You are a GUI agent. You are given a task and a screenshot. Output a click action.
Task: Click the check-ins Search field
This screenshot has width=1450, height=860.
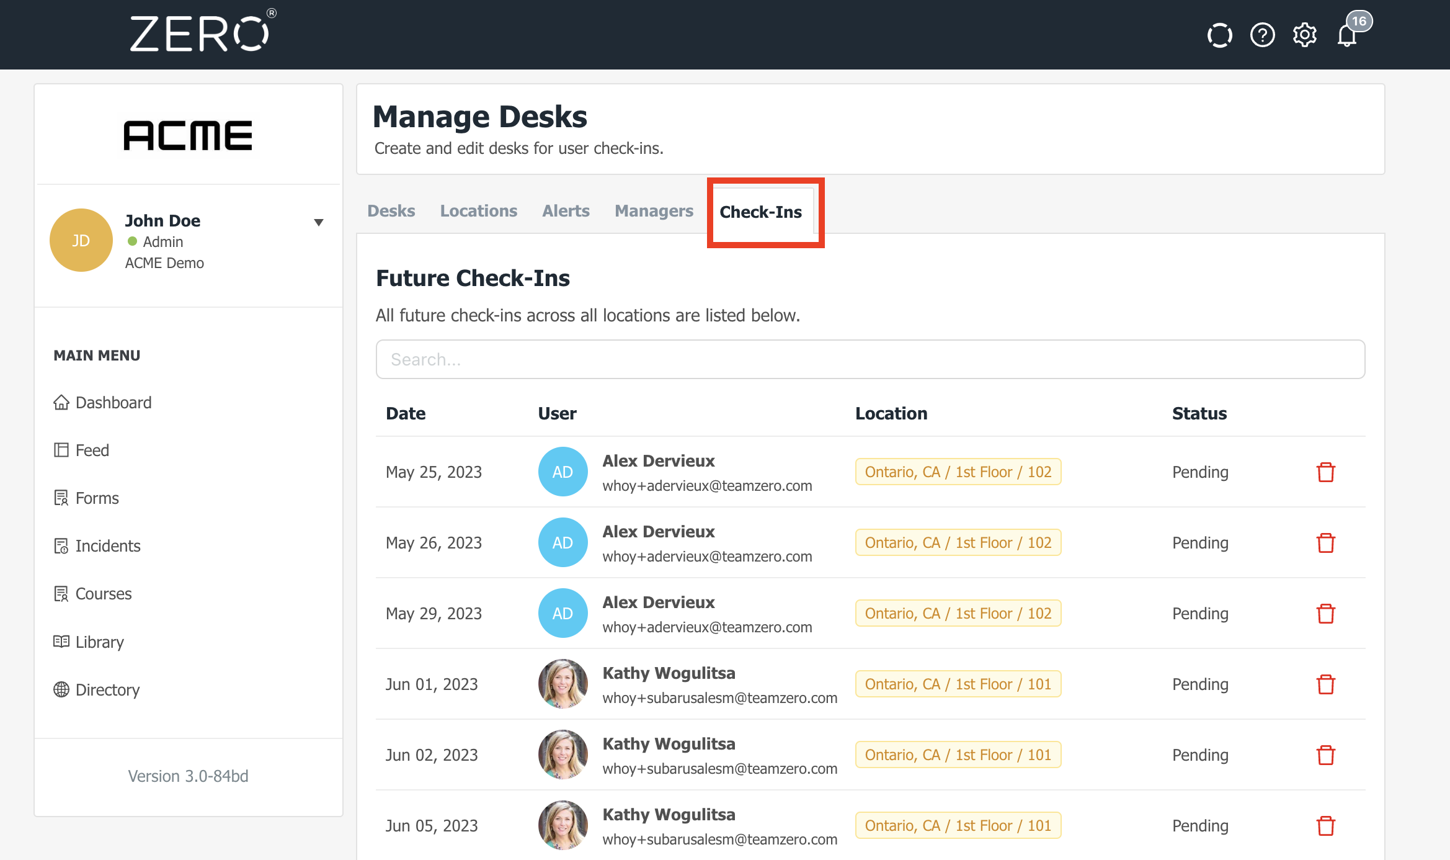pyautogui.click(x=870, y=359)
